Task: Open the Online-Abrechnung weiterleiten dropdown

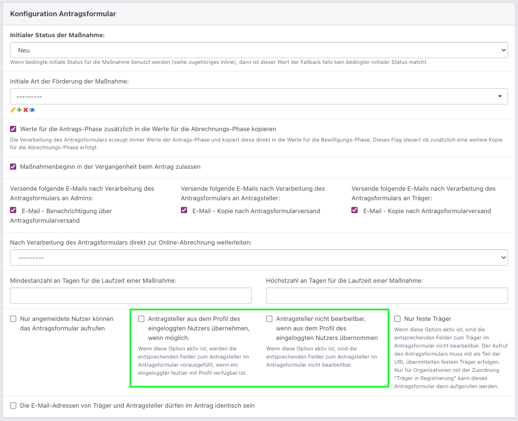Action: click(259, 258)
